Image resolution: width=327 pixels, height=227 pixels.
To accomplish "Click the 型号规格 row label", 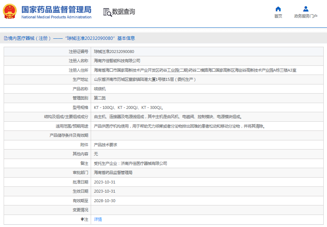I will coord(80,107).
